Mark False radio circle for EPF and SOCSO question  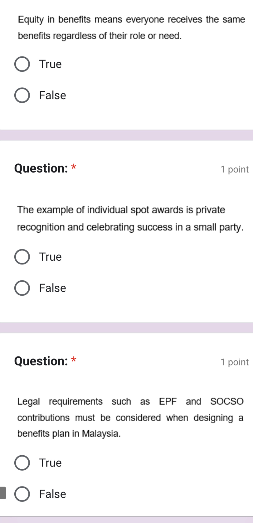(22, 494)
